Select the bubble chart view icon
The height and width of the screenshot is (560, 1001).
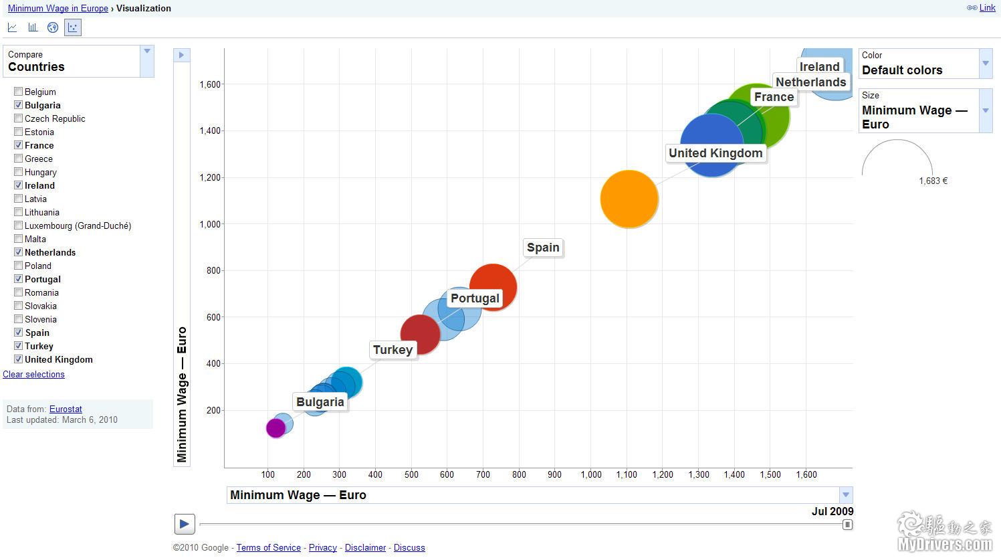pyautogui.click(x=73, y=27)
